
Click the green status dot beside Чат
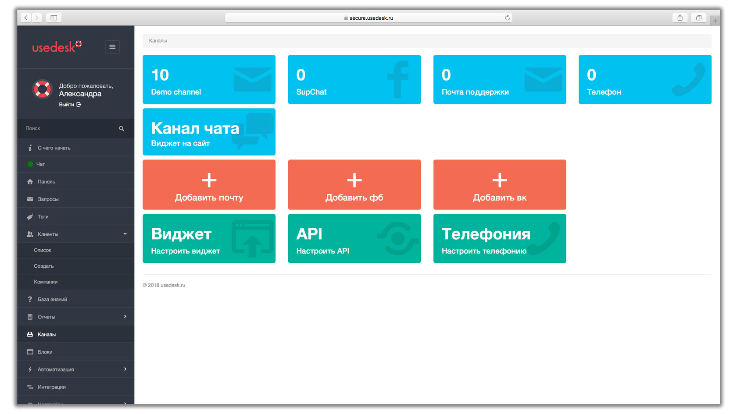tap(30, 164)
